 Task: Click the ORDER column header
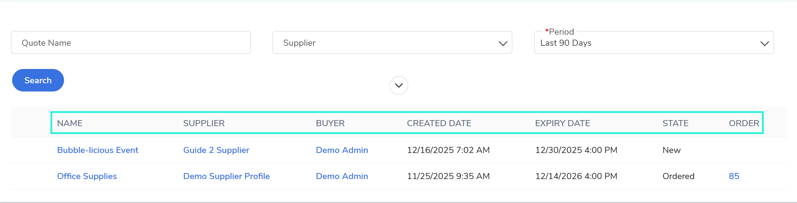(744, 123)
